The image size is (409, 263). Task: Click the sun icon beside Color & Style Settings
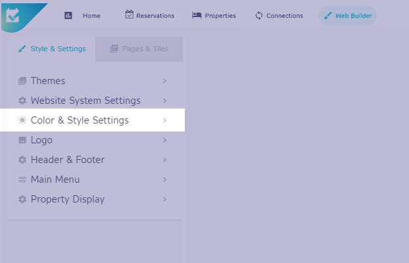[22, 120]
